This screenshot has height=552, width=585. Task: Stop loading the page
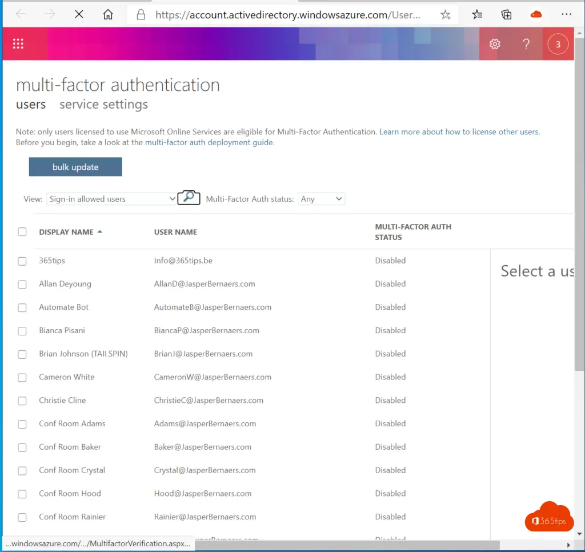tap(79, 15)
